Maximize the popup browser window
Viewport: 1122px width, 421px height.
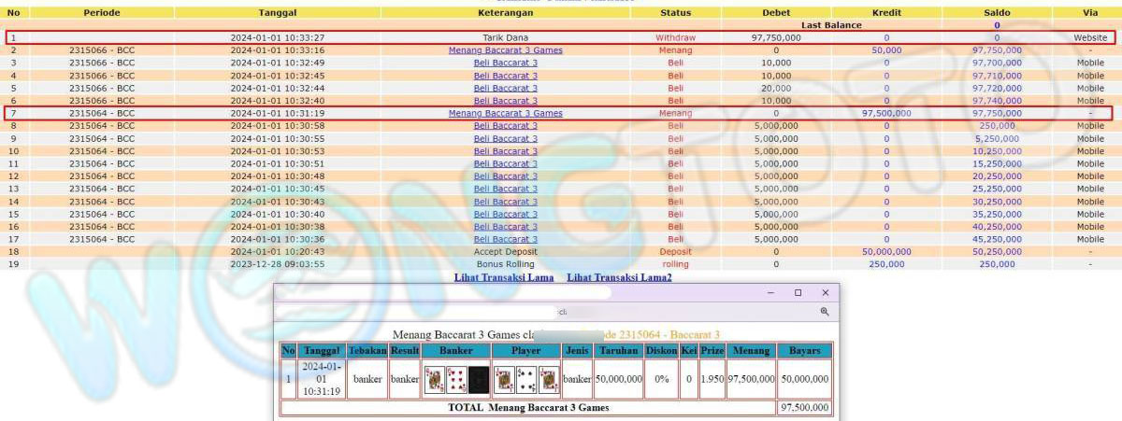pos(798,292)
